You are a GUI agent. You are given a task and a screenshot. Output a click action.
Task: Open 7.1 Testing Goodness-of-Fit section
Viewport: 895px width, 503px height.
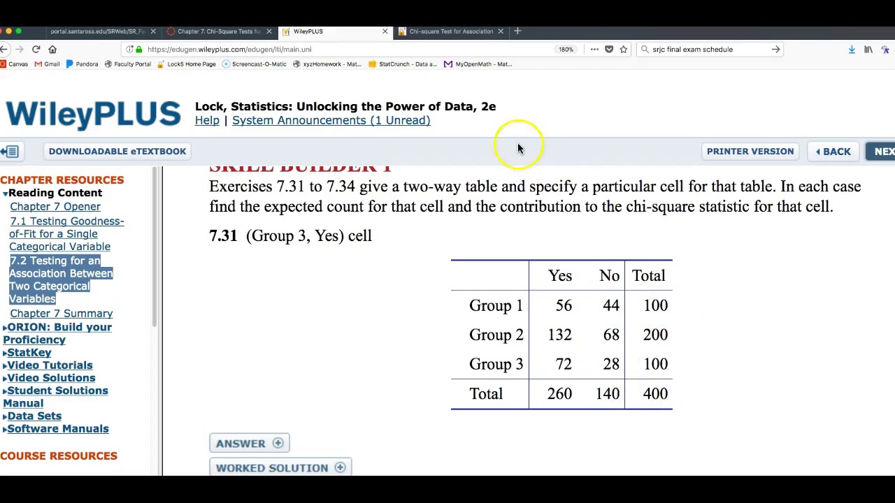click(66, 234)
